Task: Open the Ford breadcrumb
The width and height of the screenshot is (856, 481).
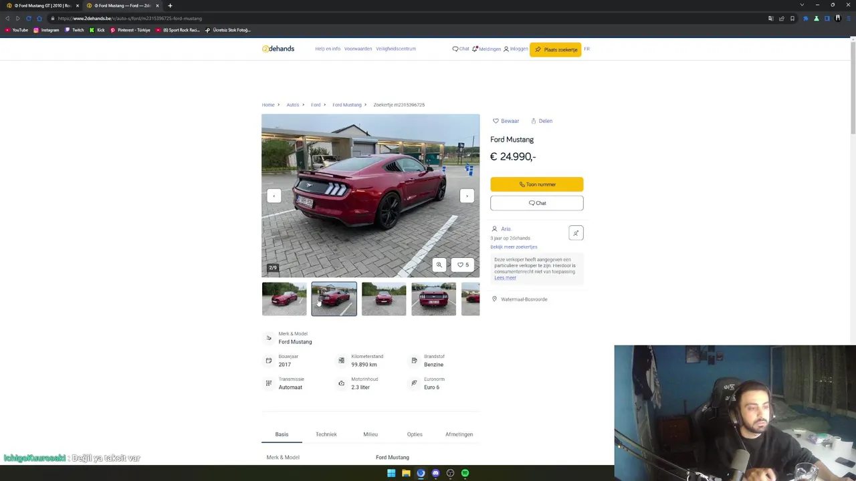Action: coord(316,105)
